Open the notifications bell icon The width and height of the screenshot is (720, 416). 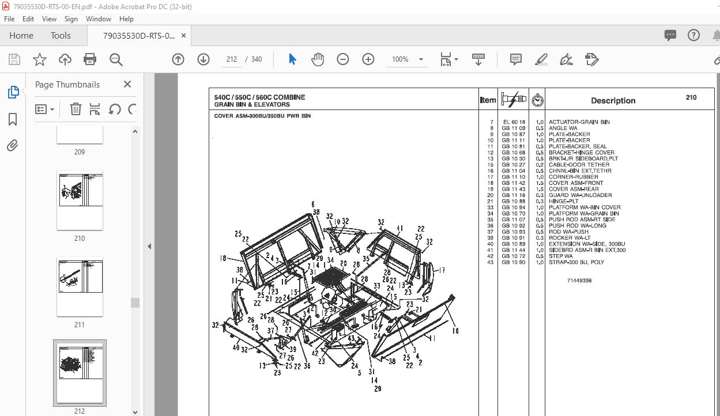(715, 35)
